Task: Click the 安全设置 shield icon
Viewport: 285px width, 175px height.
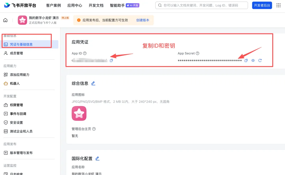Action: pyautogui.click(x=6, y=123)
